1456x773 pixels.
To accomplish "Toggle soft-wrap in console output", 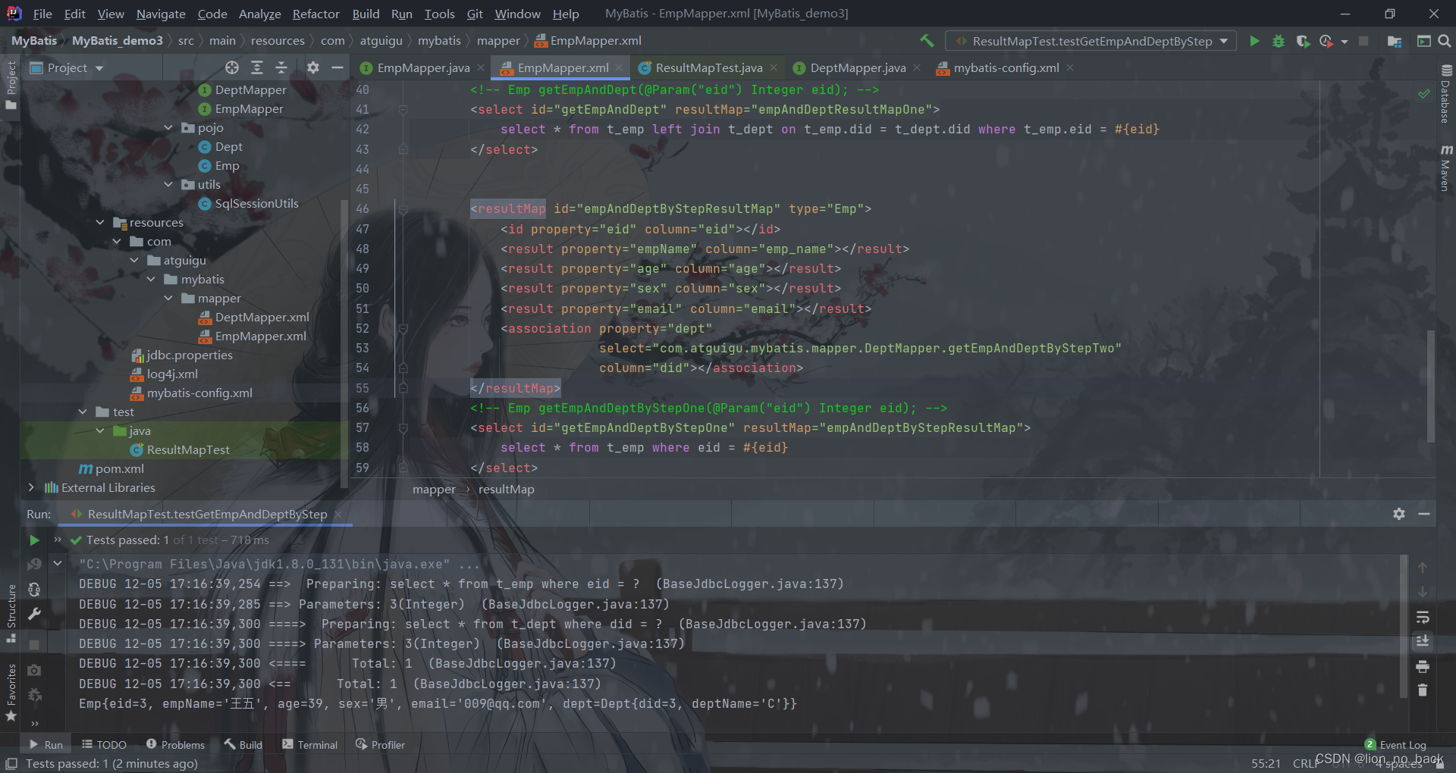I will (x=1423, y=618).
